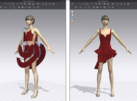Click the two-garment-pieces icon in right window toolbar
This screenshot has height=101, width=137.
108,4
